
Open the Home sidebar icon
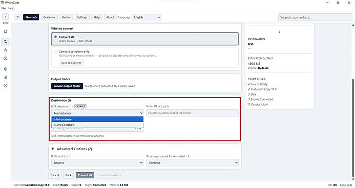[x=6, y=31]
